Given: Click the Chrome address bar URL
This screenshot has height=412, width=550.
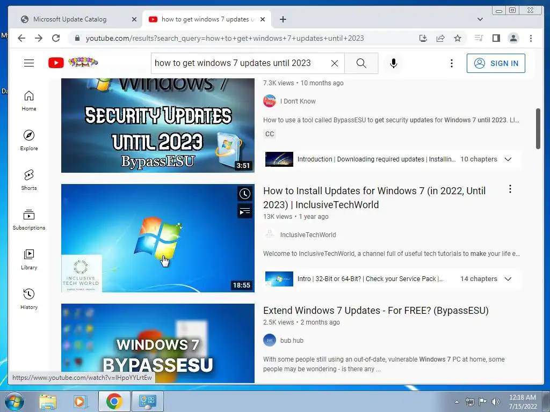Looking at the screenshot, I should pos(225,38).
